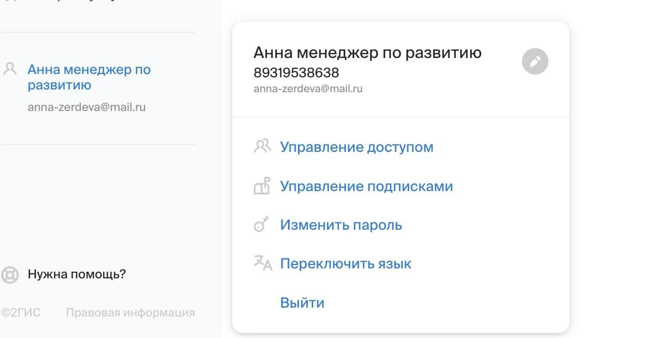Click the email address in profile card
The width and height of the screenshot is (672, 338).
tap(308, 88)
